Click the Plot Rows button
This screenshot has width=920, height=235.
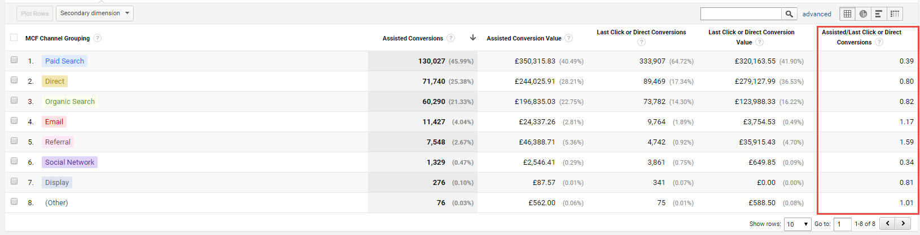click(x=35, y=13)
